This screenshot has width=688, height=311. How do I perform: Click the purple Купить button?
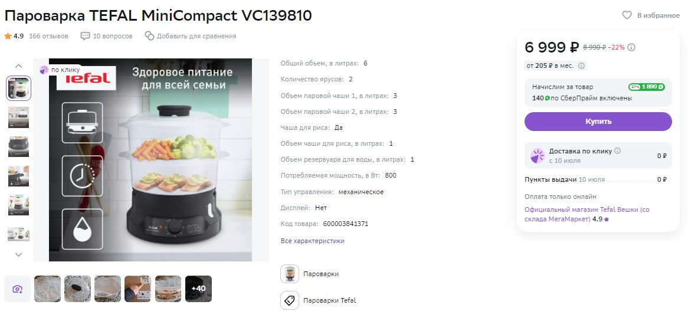pos(598,122)
